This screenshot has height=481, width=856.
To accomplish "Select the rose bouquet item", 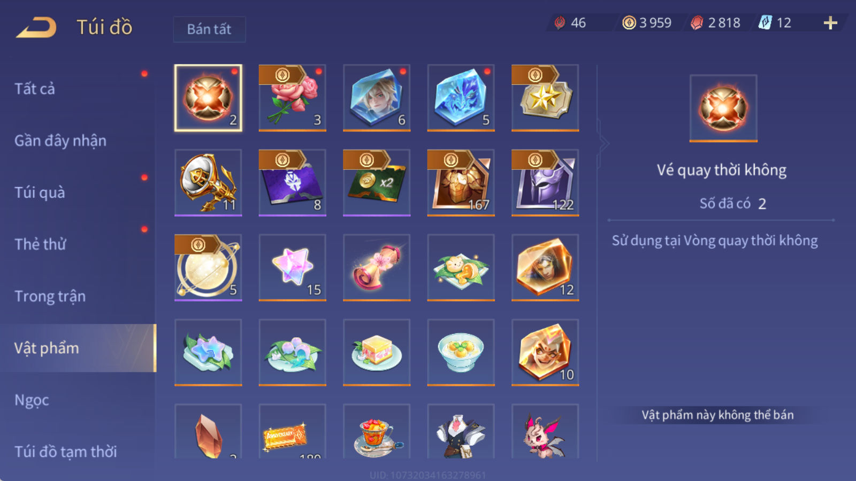I will 292,98.
